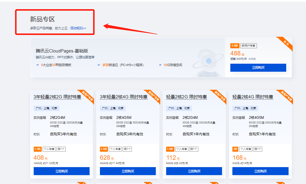Click the 1.9折 discount badge
The width and height of the screenshot is (306, 184).
[170, 149]
